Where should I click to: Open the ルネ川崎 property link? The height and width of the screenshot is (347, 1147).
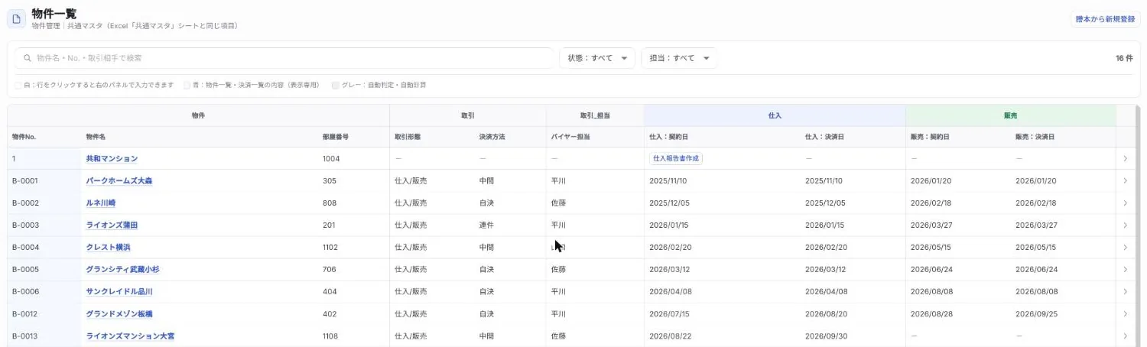pos(101,203)
